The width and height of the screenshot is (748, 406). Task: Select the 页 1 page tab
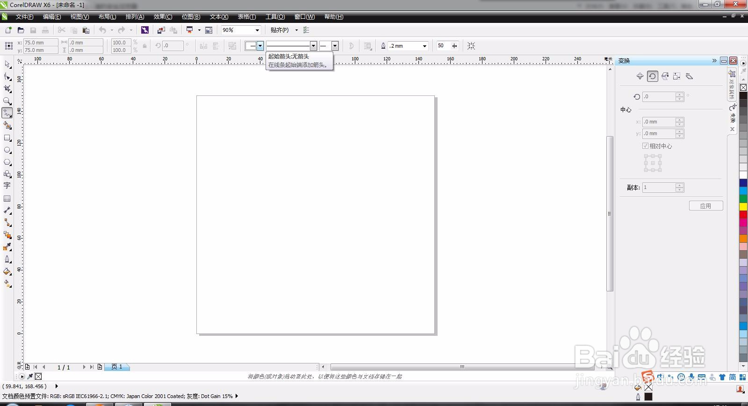click(x=117, y=367)
